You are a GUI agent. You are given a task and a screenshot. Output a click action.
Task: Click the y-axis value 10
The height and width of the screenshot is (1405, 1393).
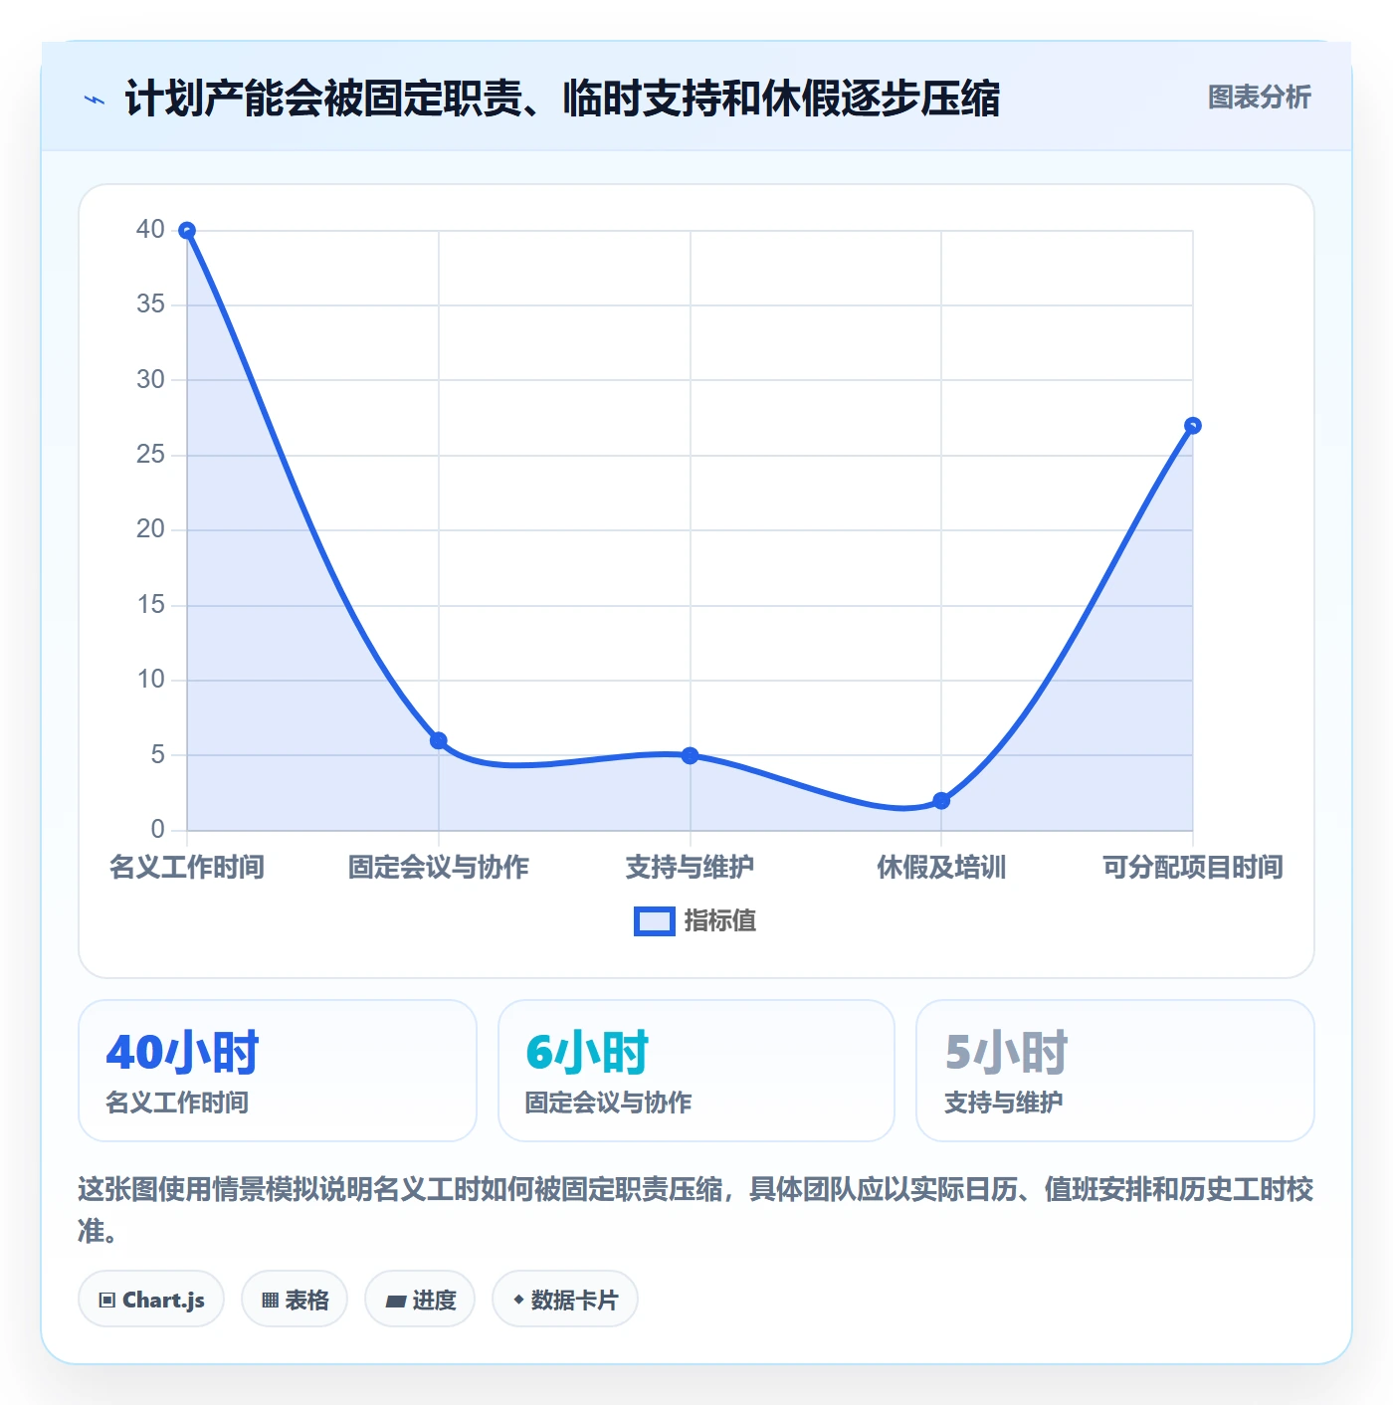[150, 679]
